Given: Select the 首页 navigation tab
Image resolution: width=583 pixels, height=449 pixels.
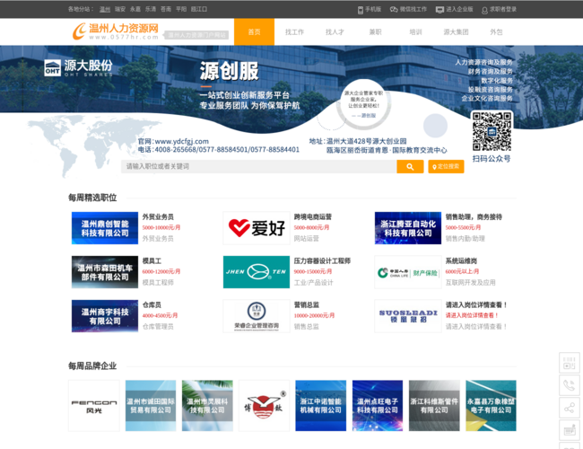Looking at the screenshot, I should click(x=255, y=31).
